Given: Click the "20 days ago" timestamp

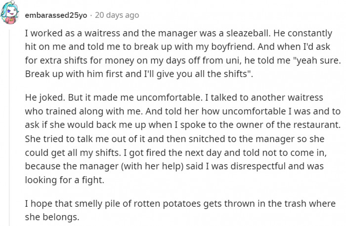Looking at the screenshot, I should click(118, 15).
